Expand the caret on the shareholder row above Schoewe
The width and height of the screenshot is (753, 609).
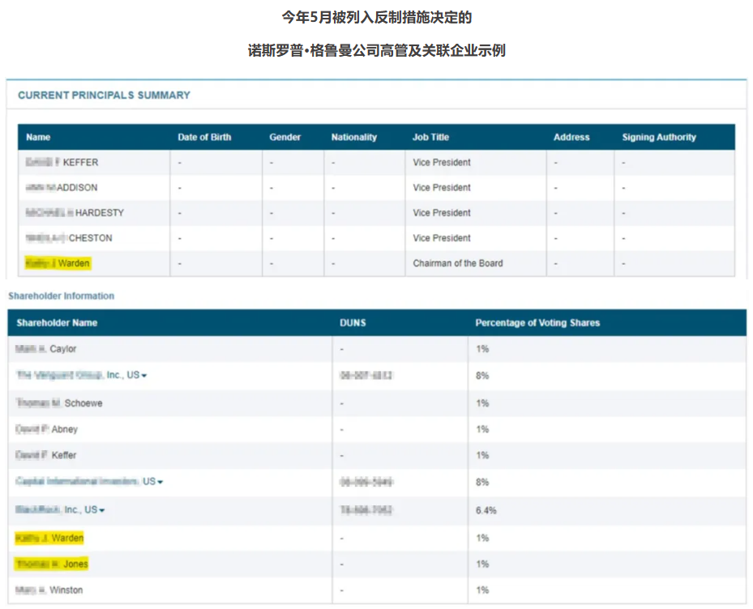pyautogui.click(x=144, y=376)
